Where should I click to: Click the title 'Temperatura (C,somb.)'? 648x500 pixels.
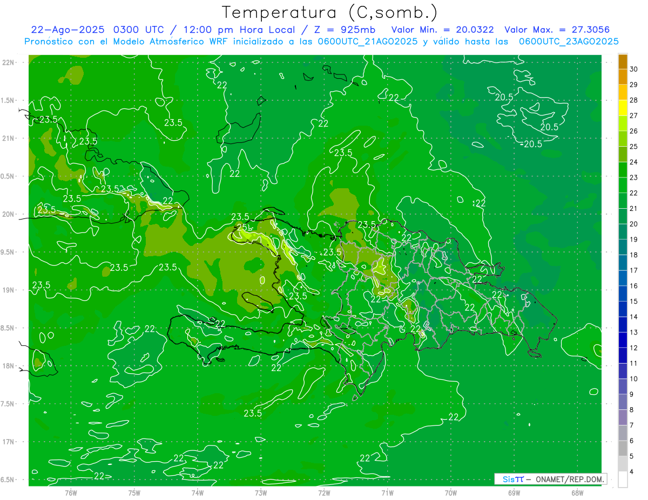[x=330, y=12]
